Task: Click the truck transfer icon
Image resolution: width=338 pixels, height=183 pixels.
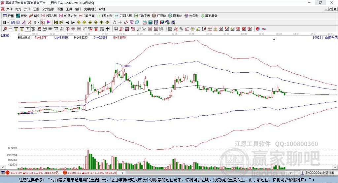Action: [173, 22]
